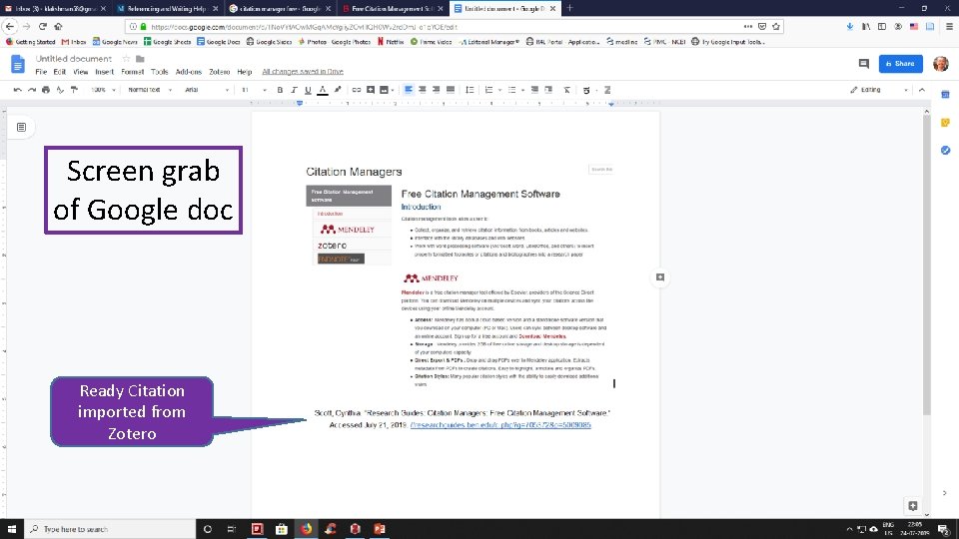The width and height of the screenshot is (959, 539).
Task: Open the document outline panel icon
Action: coord(21,128)
